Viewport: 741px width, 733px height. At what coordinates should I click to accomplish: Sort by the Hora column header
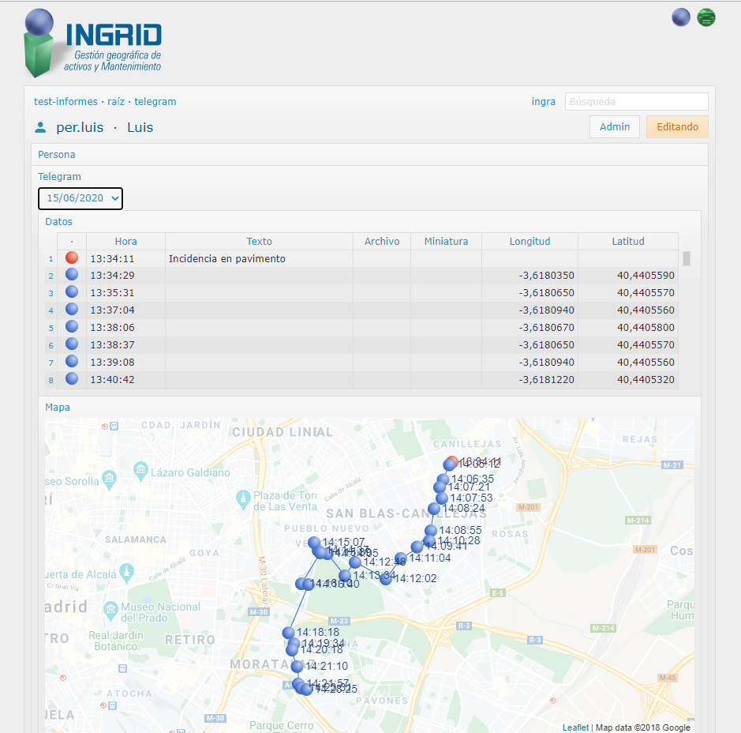[125, 241]
